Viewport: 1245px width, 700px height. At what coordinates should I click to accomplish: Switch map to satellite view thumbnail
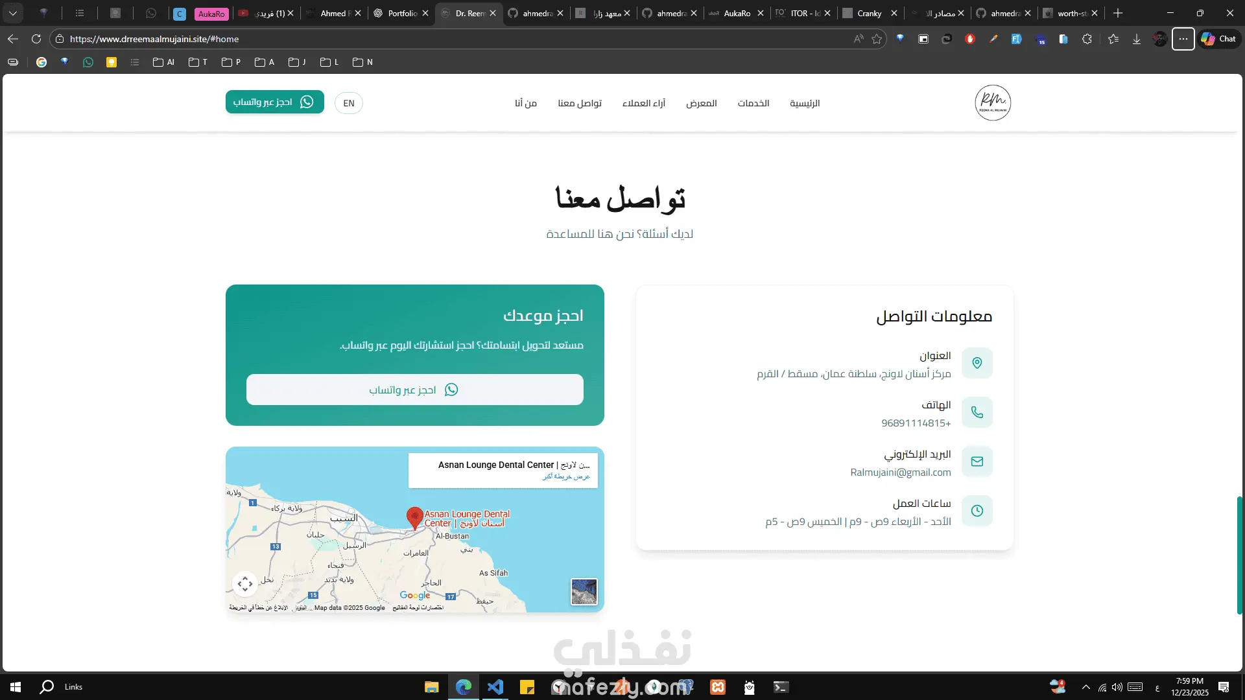[x=584, y=591]
